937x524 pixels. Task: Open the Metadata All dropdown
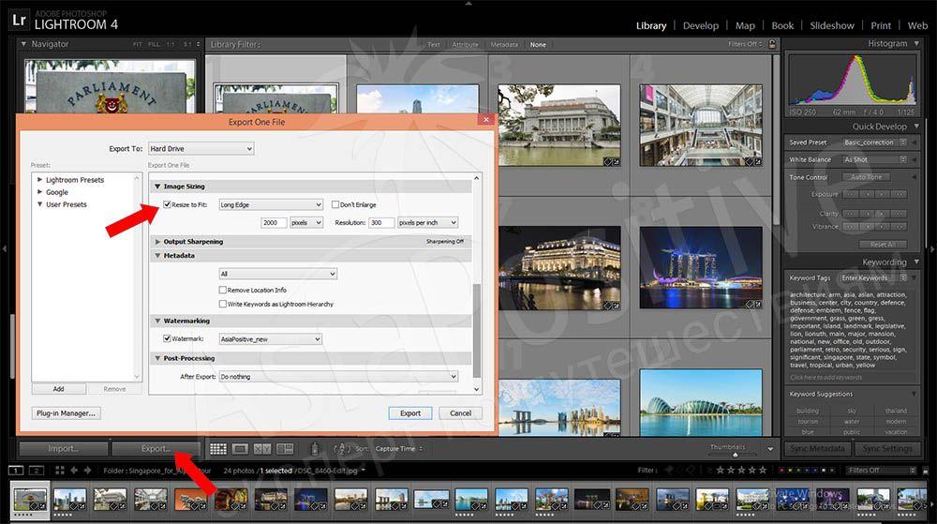(278, 274)
